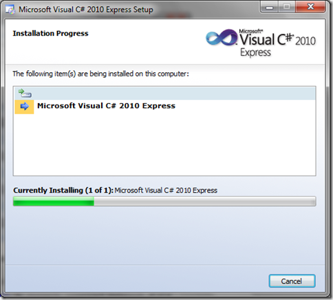The height and width of the screenshot is (300, 333).
Task: Click the Installation Progress heading
Action: (x=50, y=34)
